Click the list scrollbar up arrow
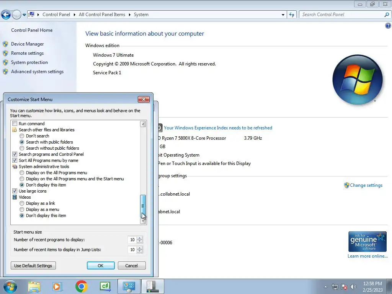The height and width of the screenshot is (294, 392). point(143,124)
